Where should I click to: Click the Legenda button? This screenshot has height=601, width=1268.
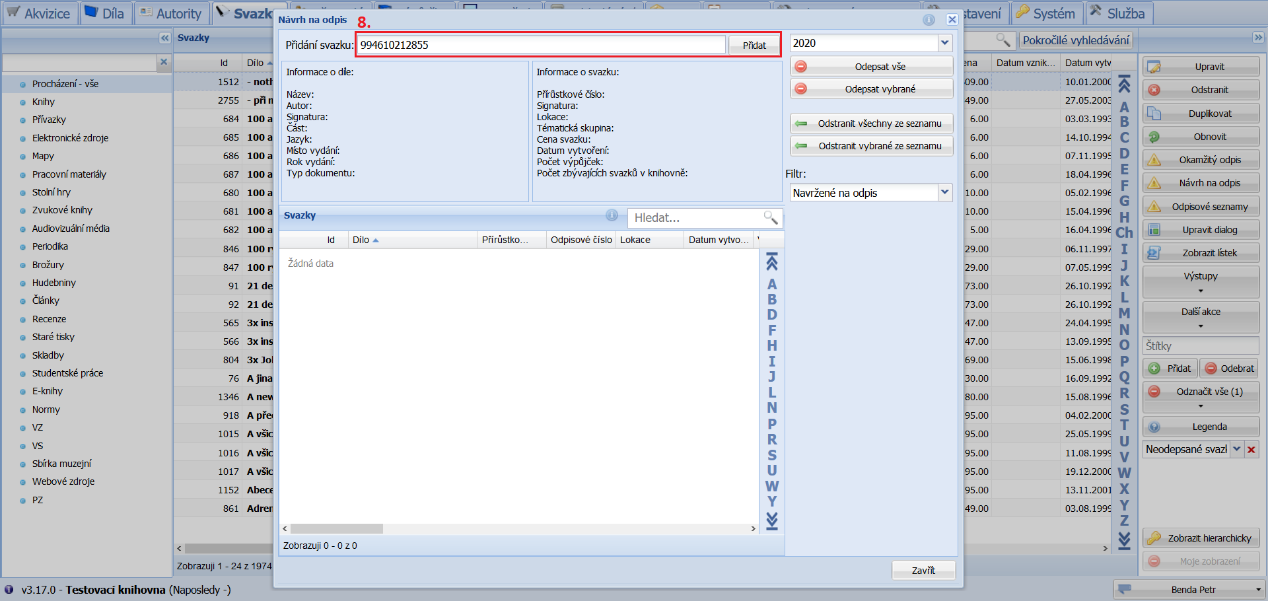(1201, 427)
